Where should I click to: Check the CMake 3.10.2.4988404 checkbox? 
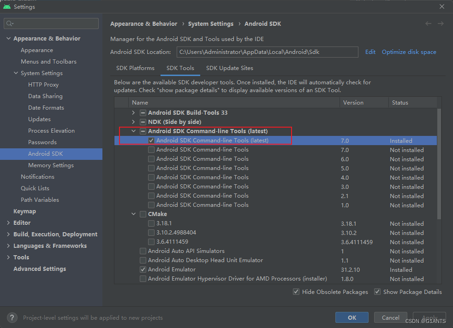coord(151,233)
